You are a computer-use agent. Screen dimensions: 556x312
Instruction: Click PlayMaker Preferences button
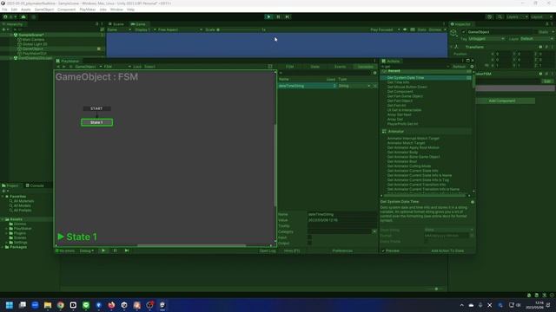point(342,250)
